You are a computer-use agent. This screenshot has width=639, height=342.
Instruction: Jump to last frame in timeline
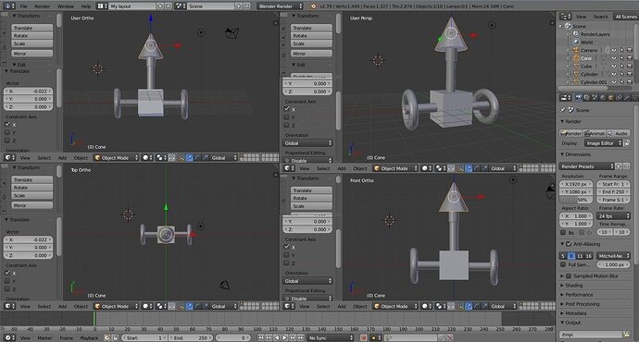tap(301, 337)
